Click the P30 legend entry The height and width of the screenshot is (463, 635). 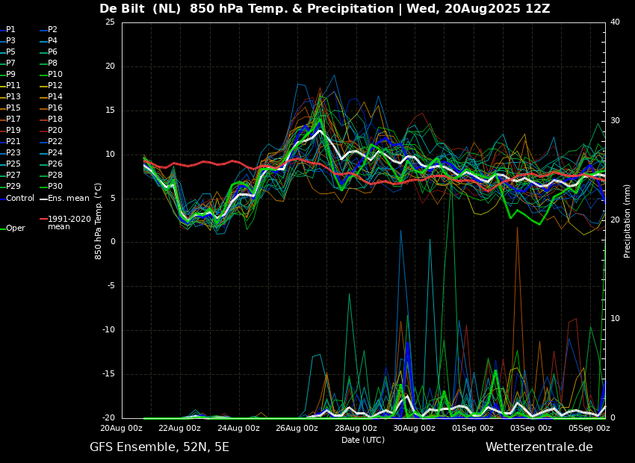[55, 187]
